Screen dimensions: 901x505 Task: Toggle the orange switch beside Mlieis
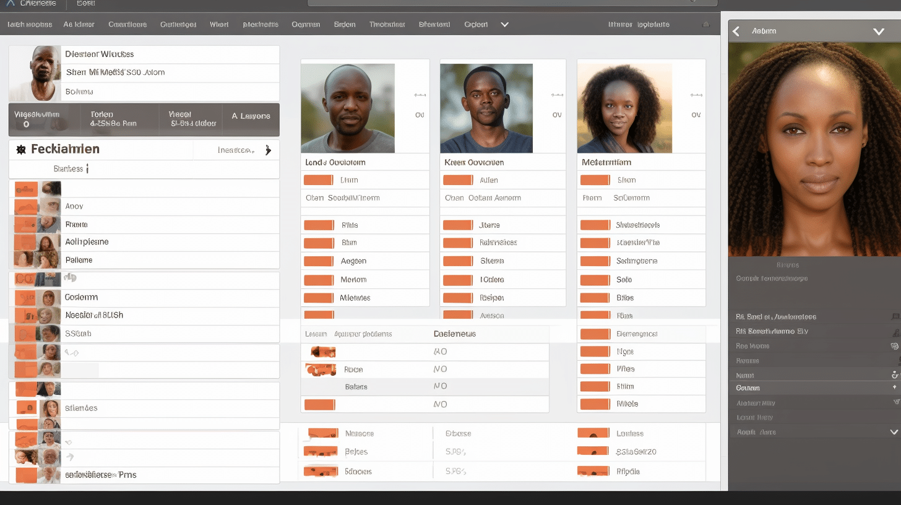pos(595,404)
